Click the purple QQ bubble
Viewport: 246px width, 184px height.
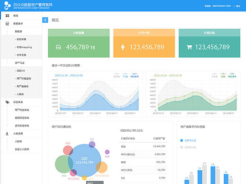click(x=92, y=144)
